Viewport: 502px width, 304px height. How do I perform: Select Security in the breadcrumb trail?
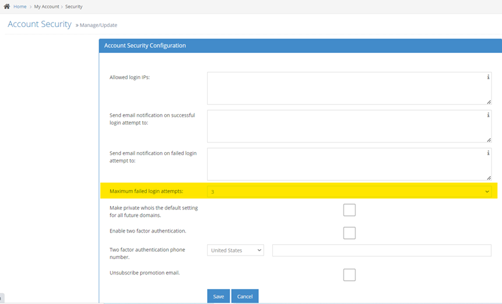73,6
